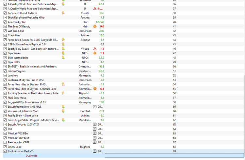Click calendar version icon on MlasLairHairPack51 row

pos(95,138)
